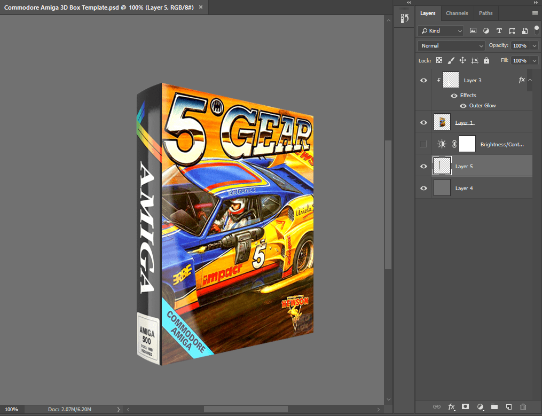Select Layer 4 thumbnail

tap(443, 188)
